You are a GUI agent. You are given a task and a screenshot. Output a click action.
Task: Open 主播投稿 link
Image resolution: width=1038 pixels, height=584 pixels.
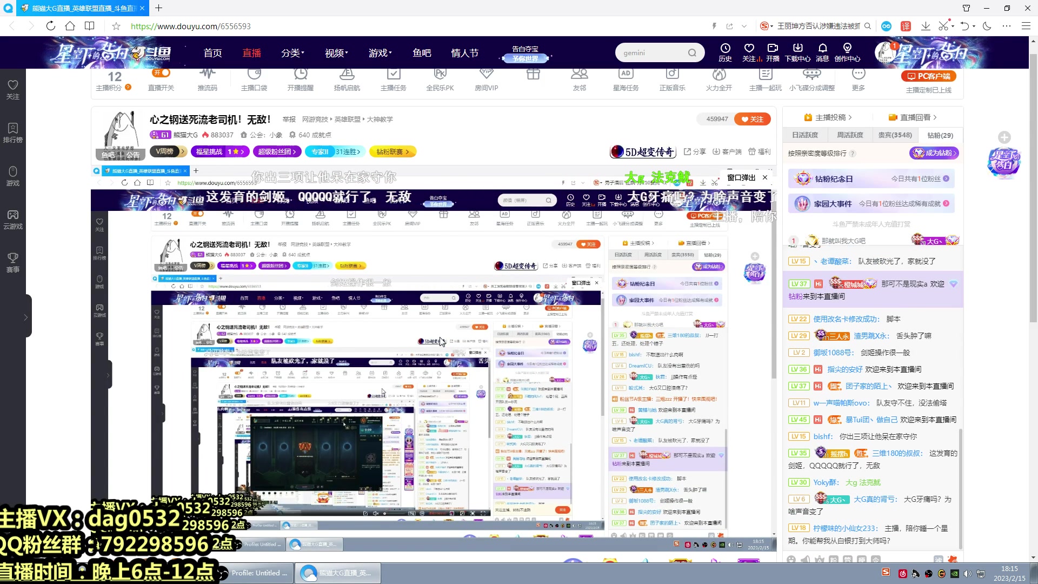pyautogui.click(x=828, y=117)
